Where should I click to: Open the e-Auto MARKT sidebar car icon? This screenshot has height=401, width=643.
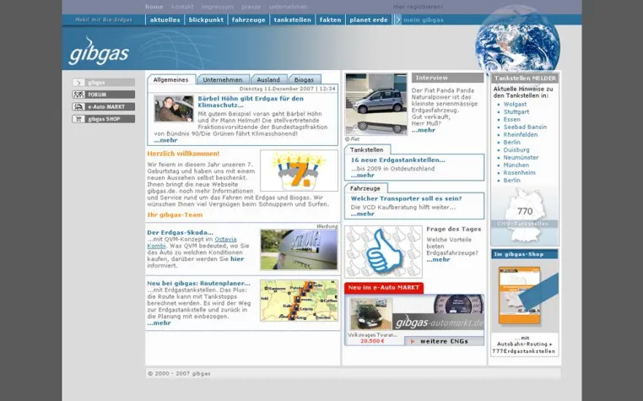78,106
